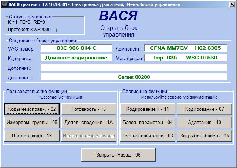Open fault codes 'Коды неисправн. - 02'
The width and height of the screenshot is (237, 168).
point(32,109)
